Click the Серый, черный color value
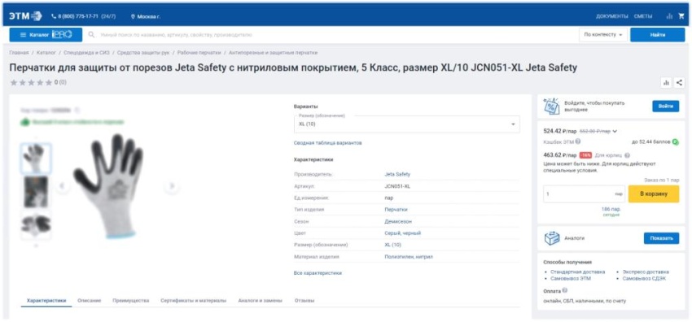Image resolution: width=692 pixels, height=322 pixels. [402, 233]
